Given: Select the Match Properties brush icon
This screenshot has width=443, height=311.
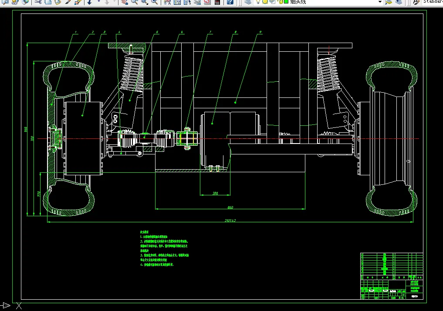Looking at the screenshot, I should coord(68,2).
